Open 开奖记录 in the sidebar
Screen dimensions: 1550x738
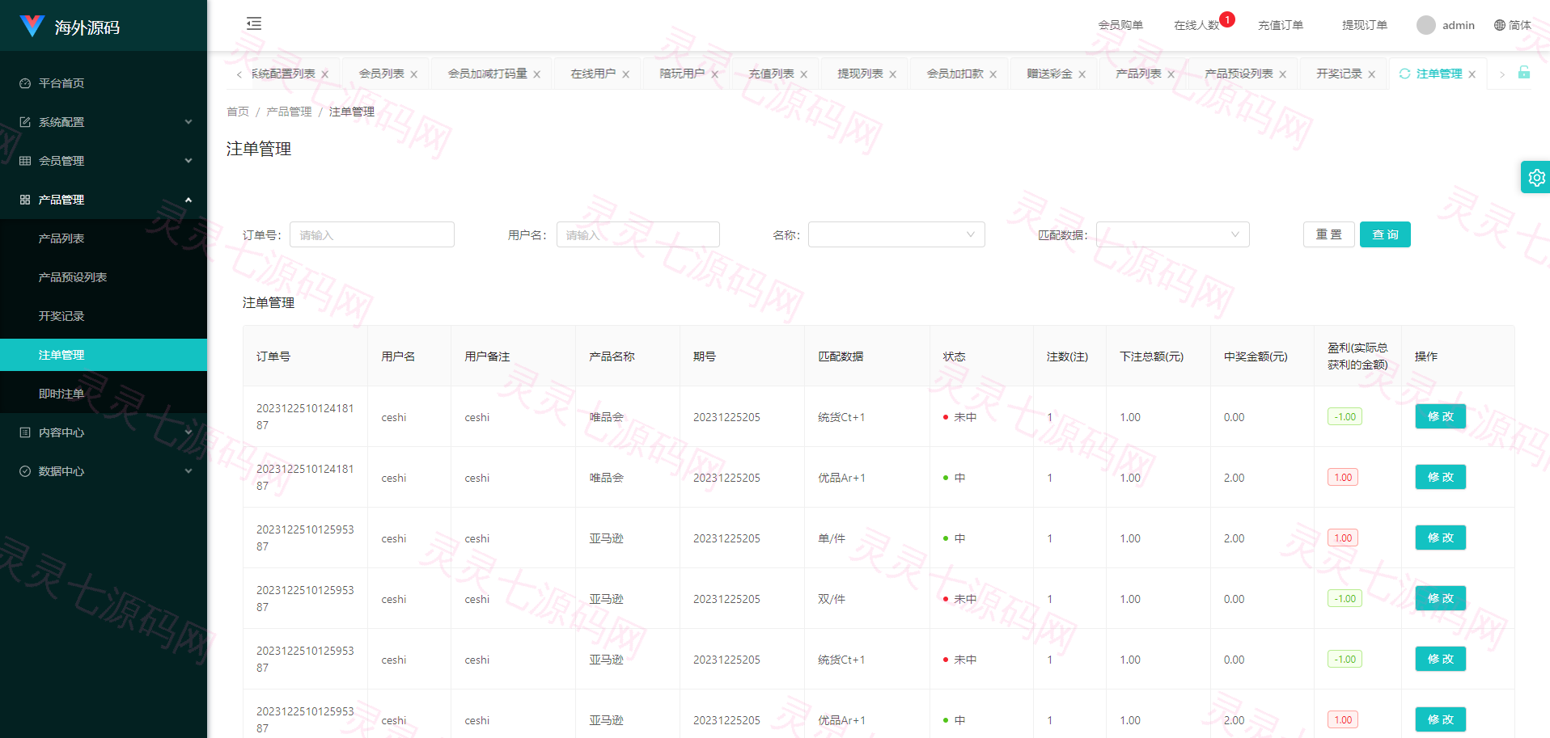tap(104, 316)
